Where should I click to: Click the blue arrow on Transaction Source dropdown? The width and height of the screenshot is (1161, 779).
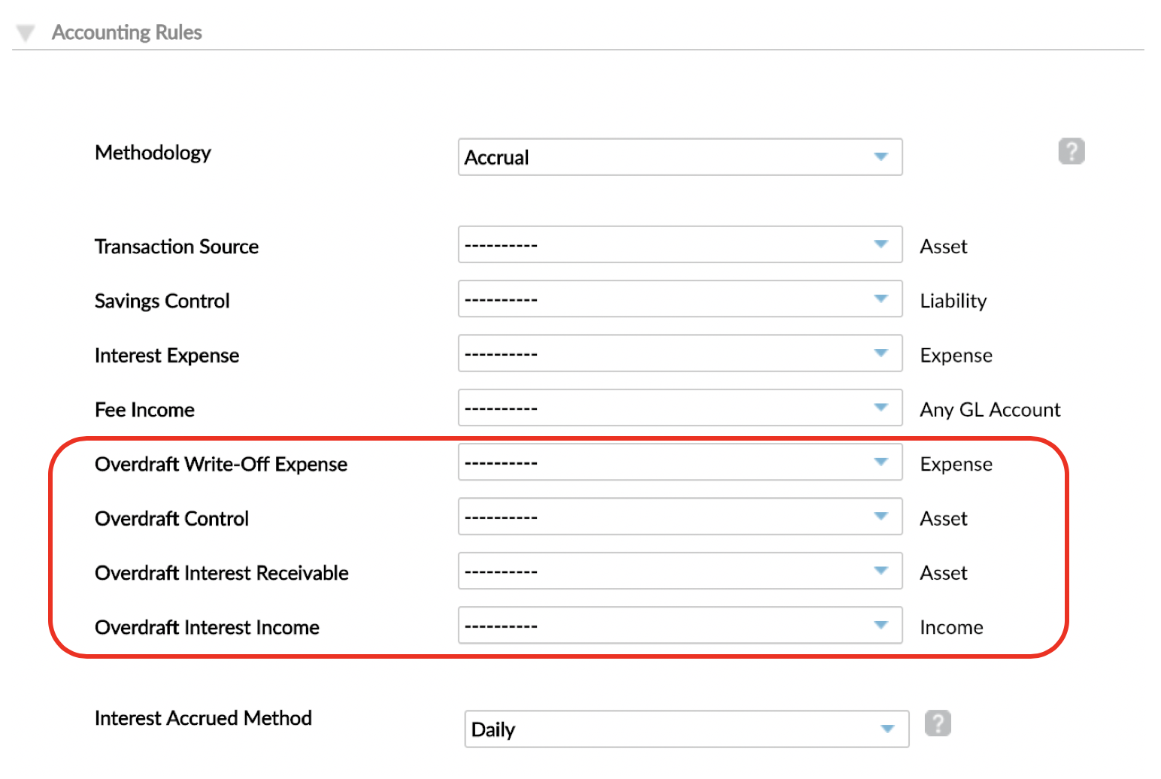[881, 244]
